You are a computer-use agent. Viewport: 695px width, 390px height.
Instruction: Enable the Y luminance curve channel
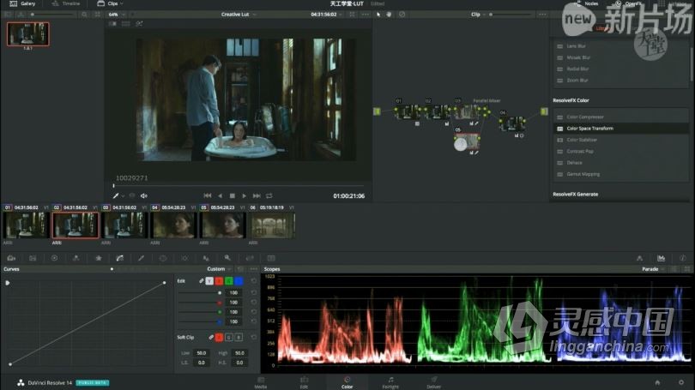click(x=209, y=280)
